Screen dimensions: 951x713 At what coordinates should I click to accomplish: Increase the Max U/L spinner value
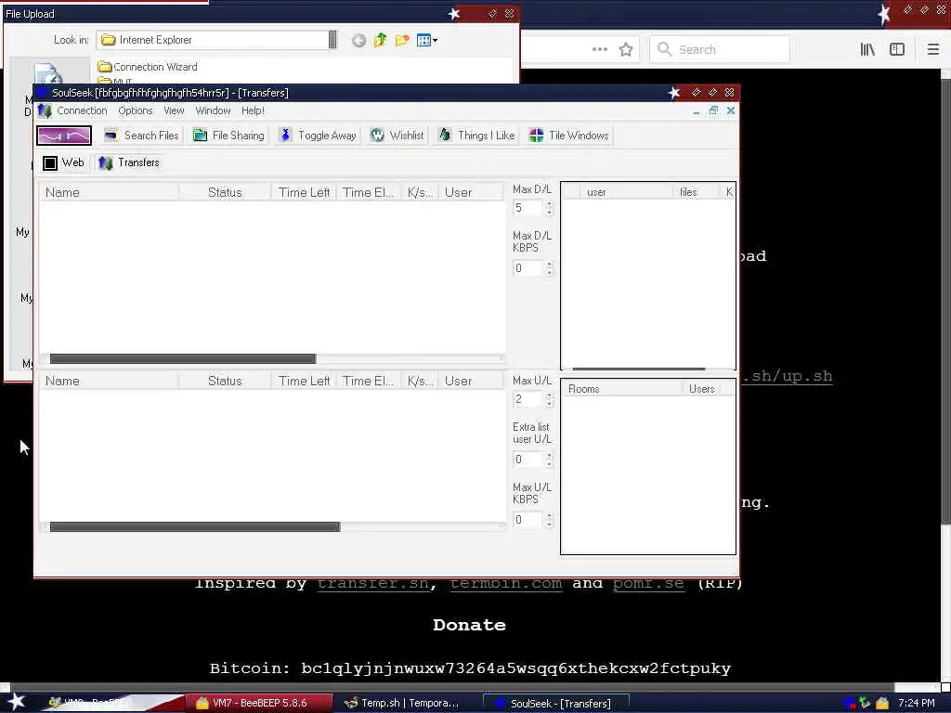550,395
